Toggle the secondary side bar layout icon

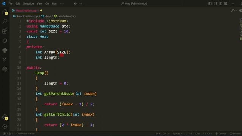click(x=220, y=3)
